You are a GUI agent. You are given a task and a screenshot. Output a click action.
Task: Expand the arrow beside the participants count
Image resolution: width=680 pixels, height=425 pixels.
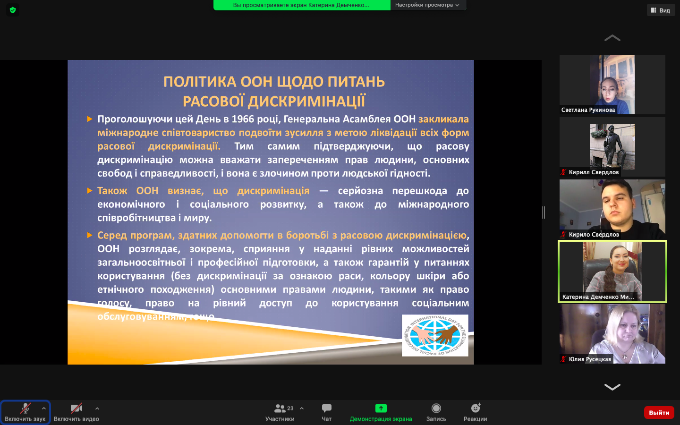click(x=302, y=408)
